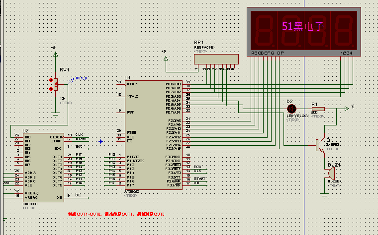
Task: Select the BUZ1 buzzer symbol
Action: [x=331, y=173]
